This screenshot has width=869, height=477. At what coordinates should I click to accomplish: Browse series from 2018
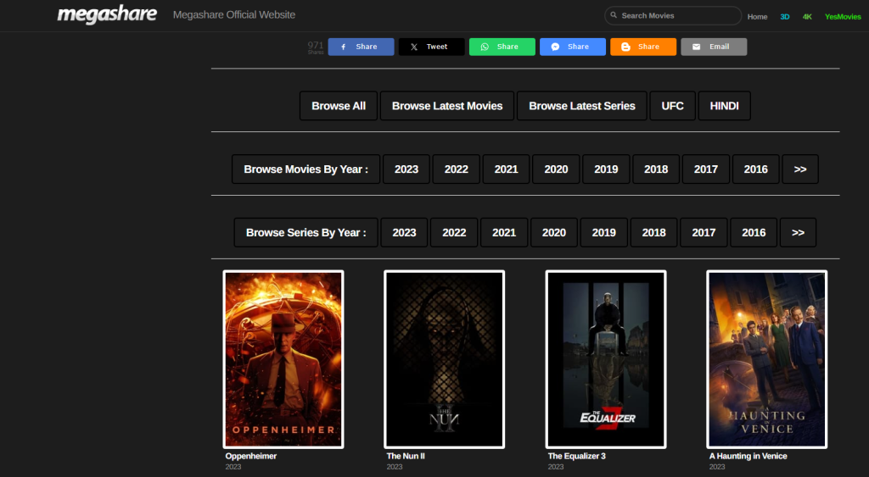pos(653,232)
